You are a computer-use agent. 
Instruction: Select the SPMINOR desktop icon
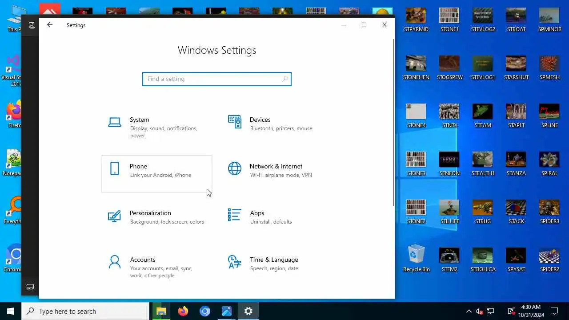click(x=549, y=20)
